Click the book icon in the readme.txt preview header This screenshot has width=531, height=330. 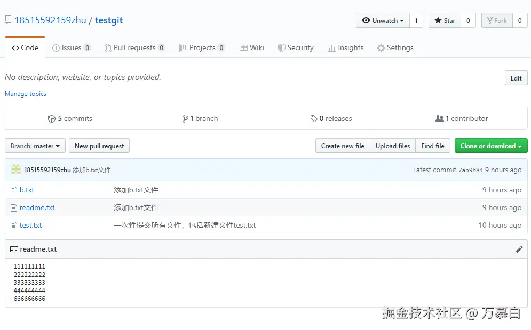(14, 249)
